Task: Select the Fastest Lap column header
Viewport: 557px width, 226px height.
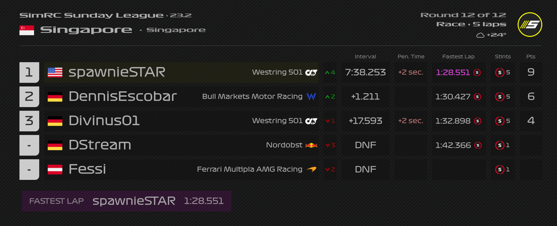Action: (458, 56)
